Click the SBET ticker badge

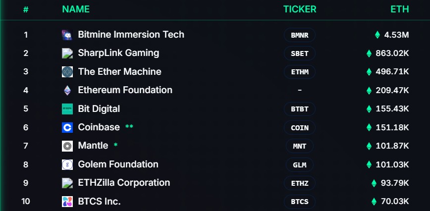[x=300, y=53]
